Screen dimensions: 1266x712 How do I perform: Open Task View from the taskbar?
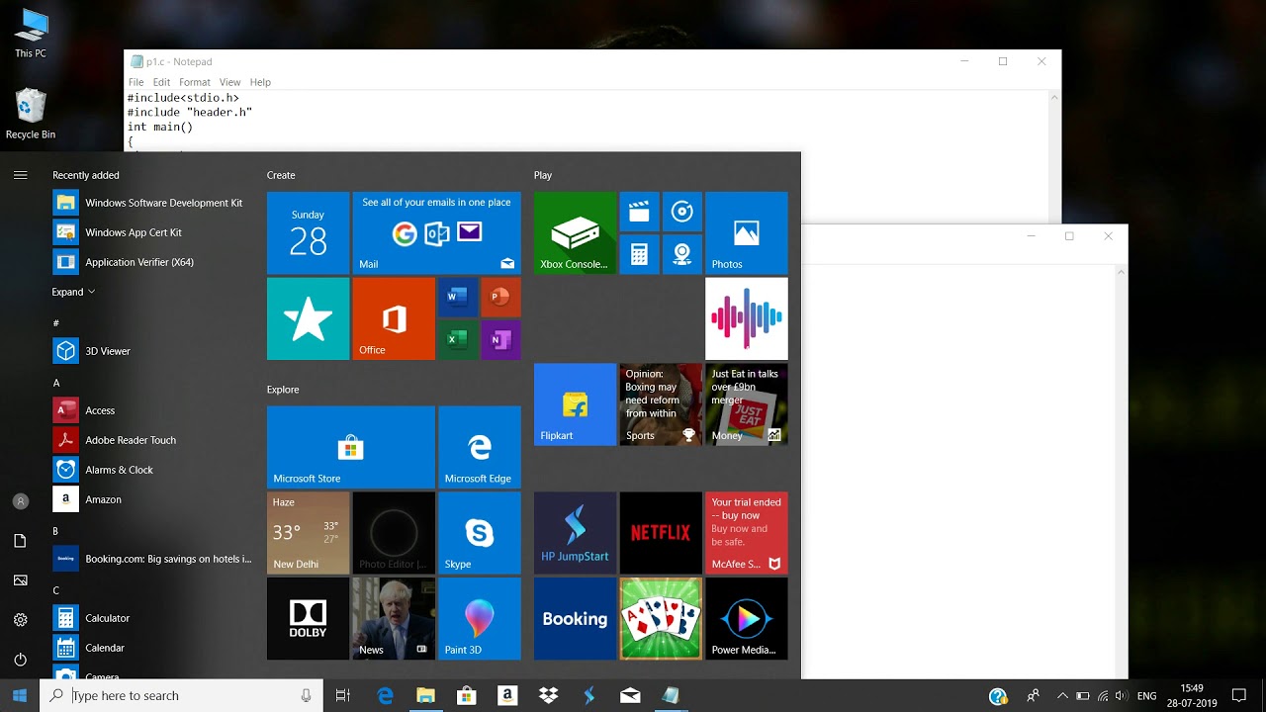(x=343, y=696)
